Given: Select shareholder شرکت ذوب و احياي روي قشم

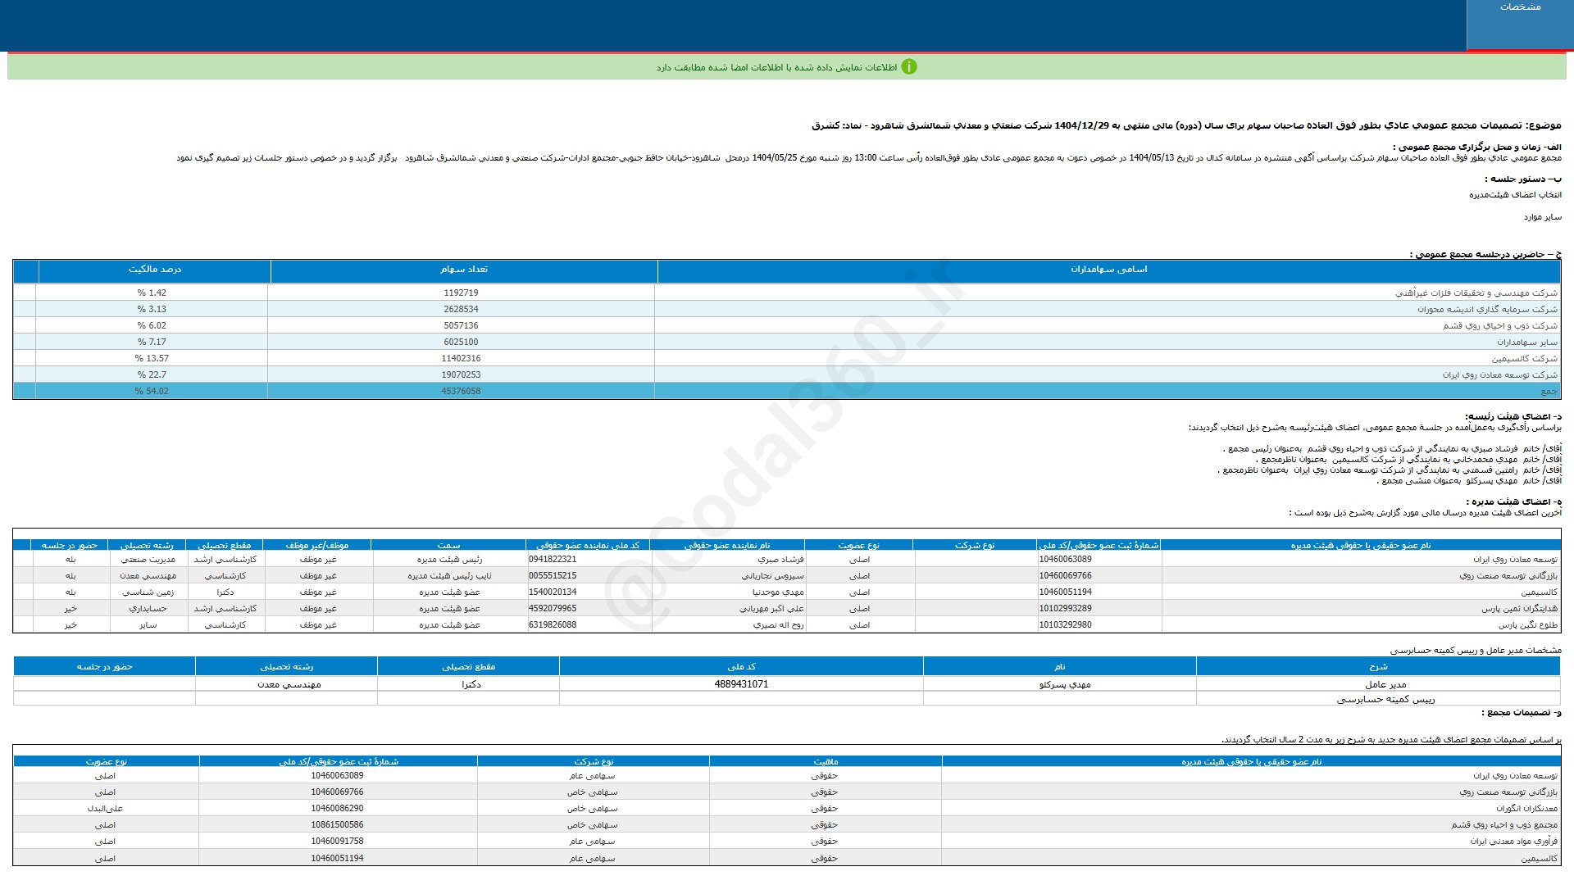Looking at the screenshot, I should pos(1500,325).
